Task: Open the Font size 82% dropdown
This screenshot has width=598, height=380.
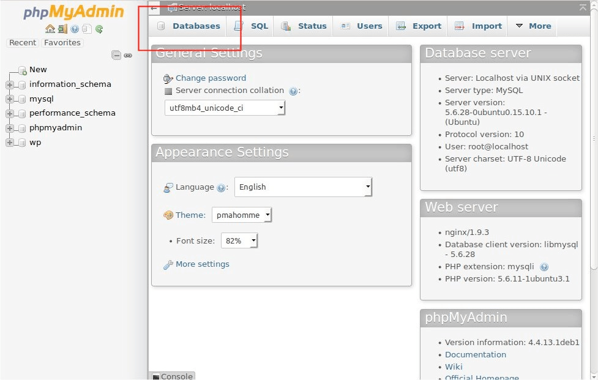Action: [239, 241]
